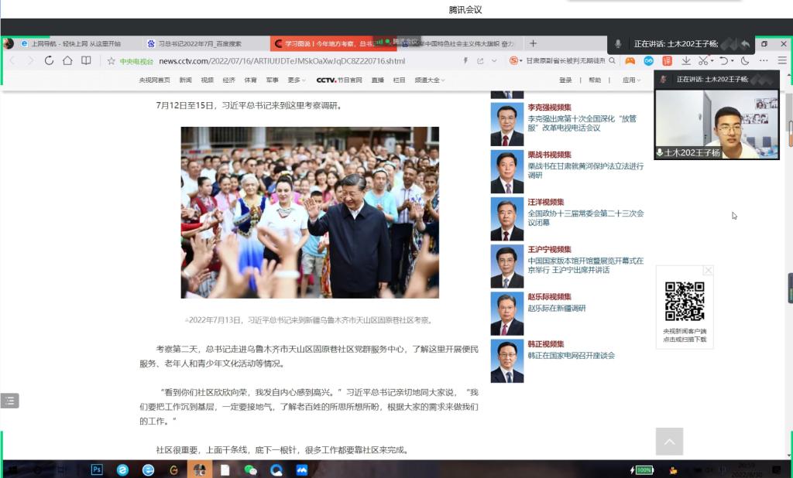
Task: Open the game controller extension icon
Action: (630, 61)
